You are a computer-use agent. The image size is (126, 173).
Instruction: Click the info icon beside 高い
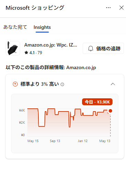point(62,84)
